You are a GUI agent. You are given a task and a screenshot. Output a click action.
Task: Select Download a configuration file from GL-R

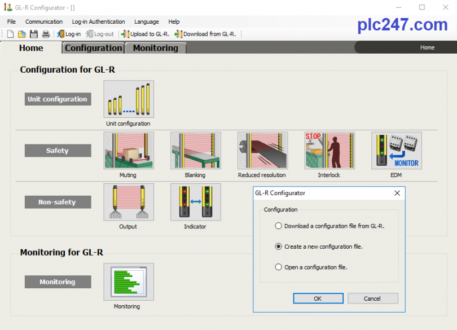click(278, 226)
